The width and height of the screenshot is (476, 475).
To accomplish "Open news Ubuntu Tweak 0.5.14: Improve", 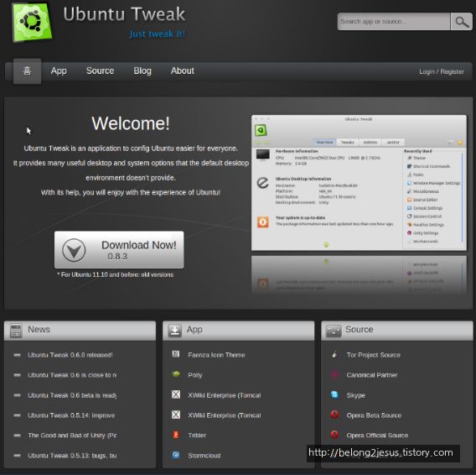I will 71,415.
